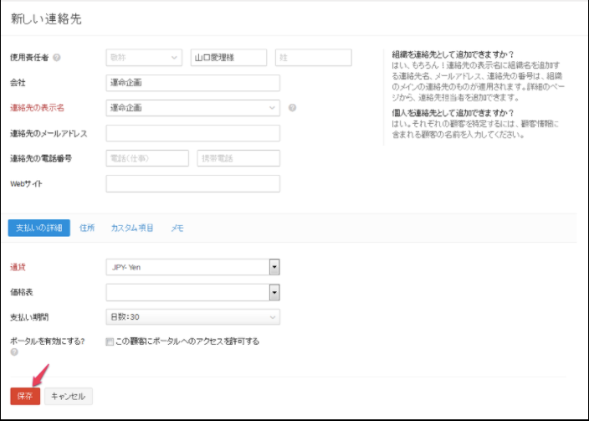
Task: Click the 携帯電話 mobile number field
Action: pos(238,158)
